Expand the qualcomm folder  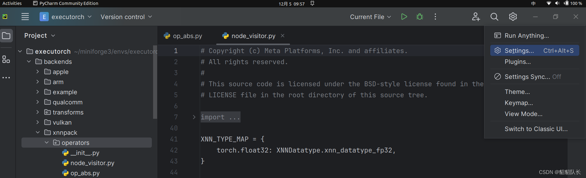click(x=38, y=102)
